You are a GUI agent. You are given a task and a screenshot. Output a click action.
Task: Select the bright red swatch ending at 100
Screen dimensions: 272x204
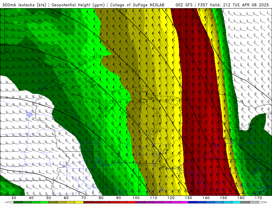coord(132,202)
